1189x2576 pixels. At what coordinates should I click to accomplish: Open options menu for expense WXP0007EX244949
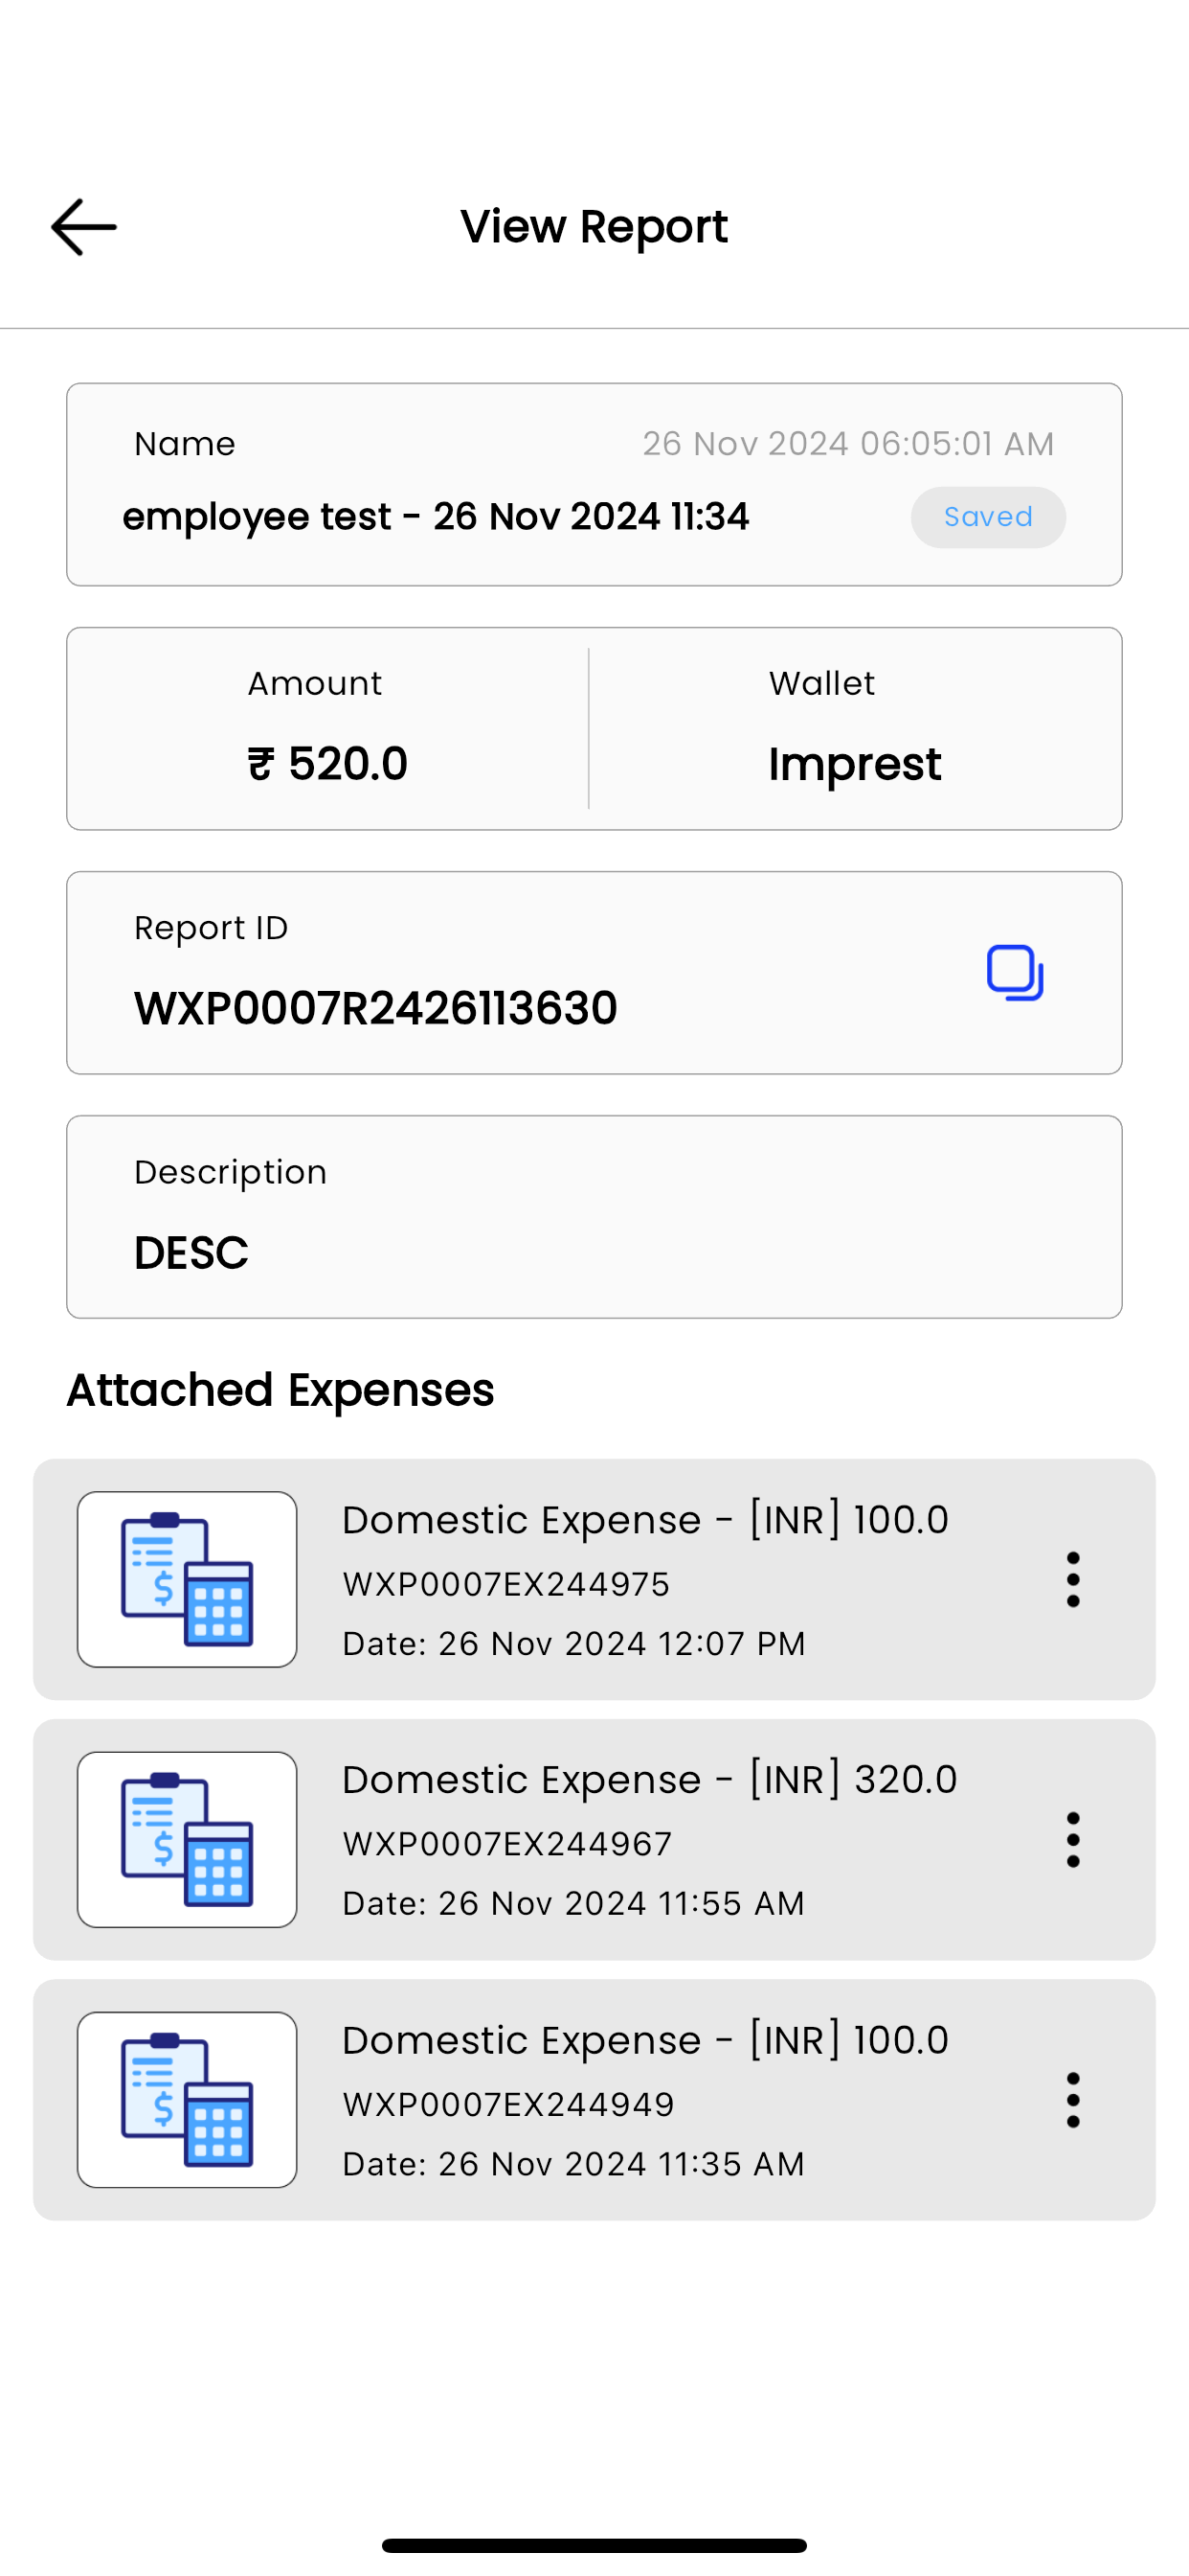pos(1073,2099)
